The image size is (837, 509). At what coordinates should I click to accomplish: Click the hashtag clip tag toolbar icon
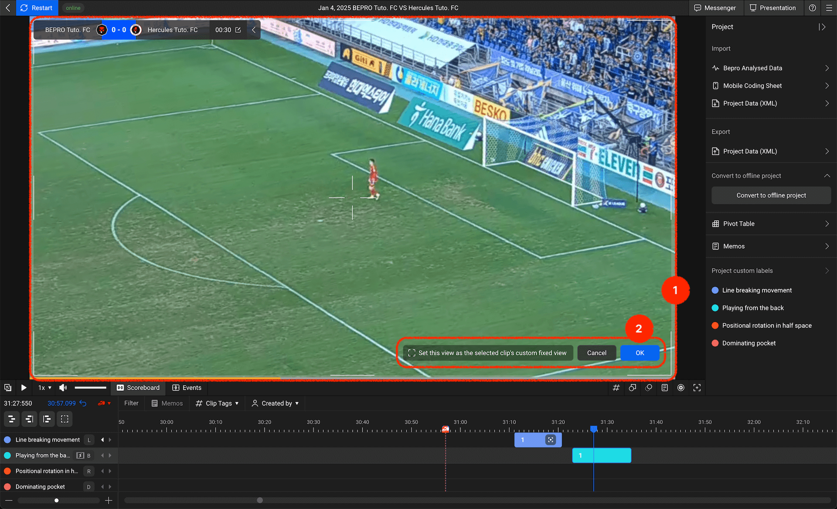[616, 387]
